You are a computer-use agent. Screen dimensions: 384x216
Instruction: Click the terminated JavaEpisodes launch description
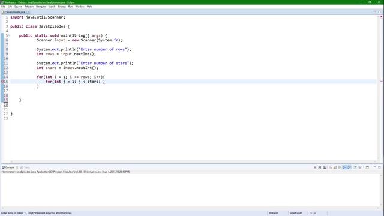[x=65, y=172]
